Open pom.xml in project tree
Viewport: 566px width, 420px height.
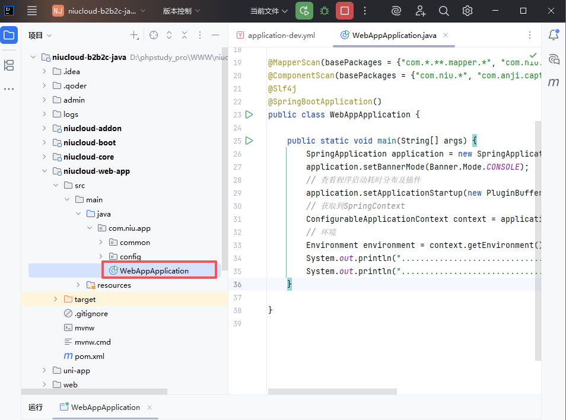[x=90, y=357]
